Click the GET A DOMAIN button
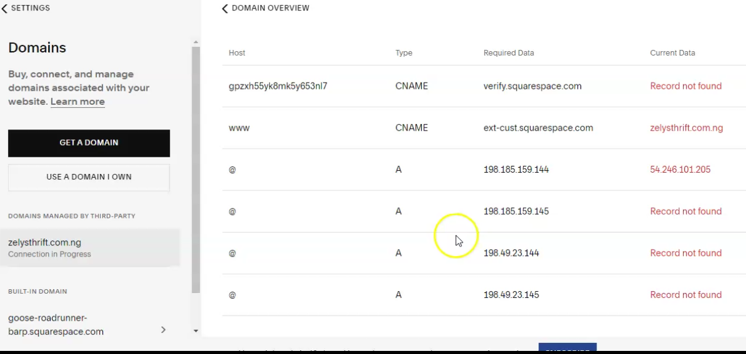Screen dimensions: 746x354 (89, 143)
